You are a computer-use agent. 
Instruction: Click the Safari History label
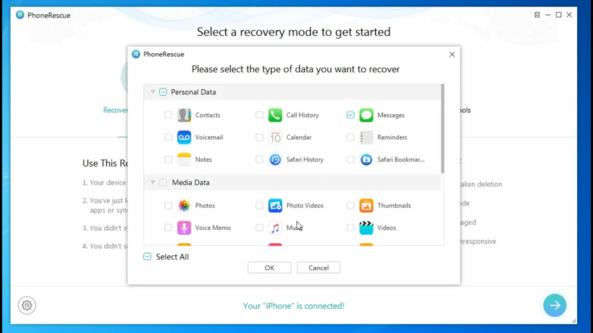(305, 160)
